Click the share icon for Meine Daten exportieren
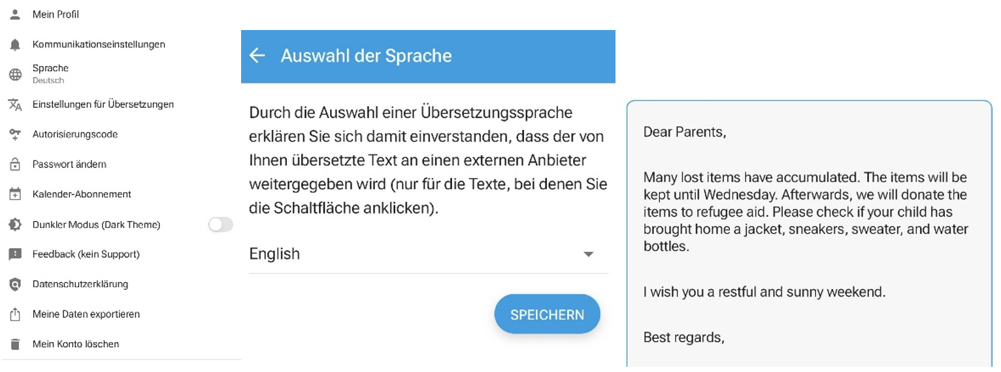This screenshot has height=372, width=1001. [x=15, y=315]
